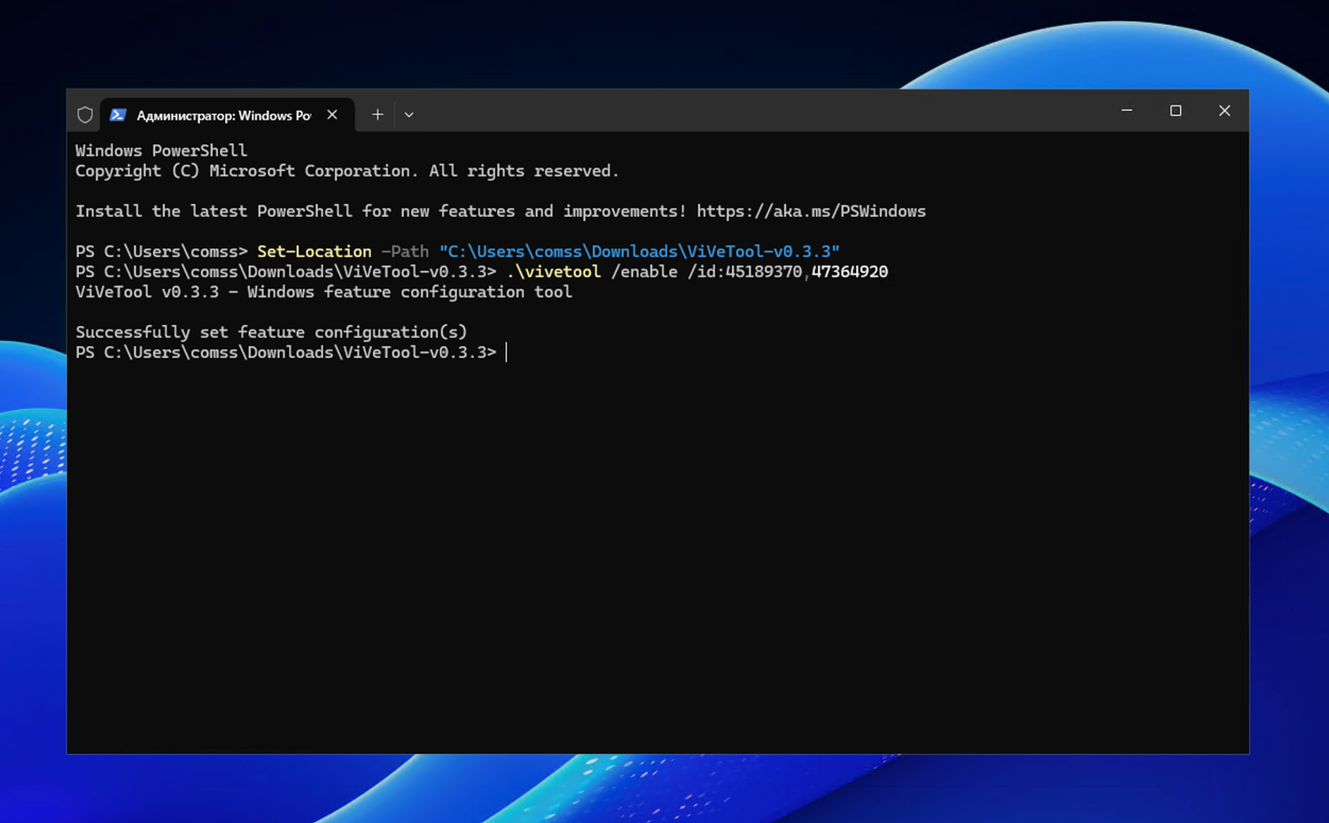
Task: Maximize the Terminal window
Action: pos(1176,111)
